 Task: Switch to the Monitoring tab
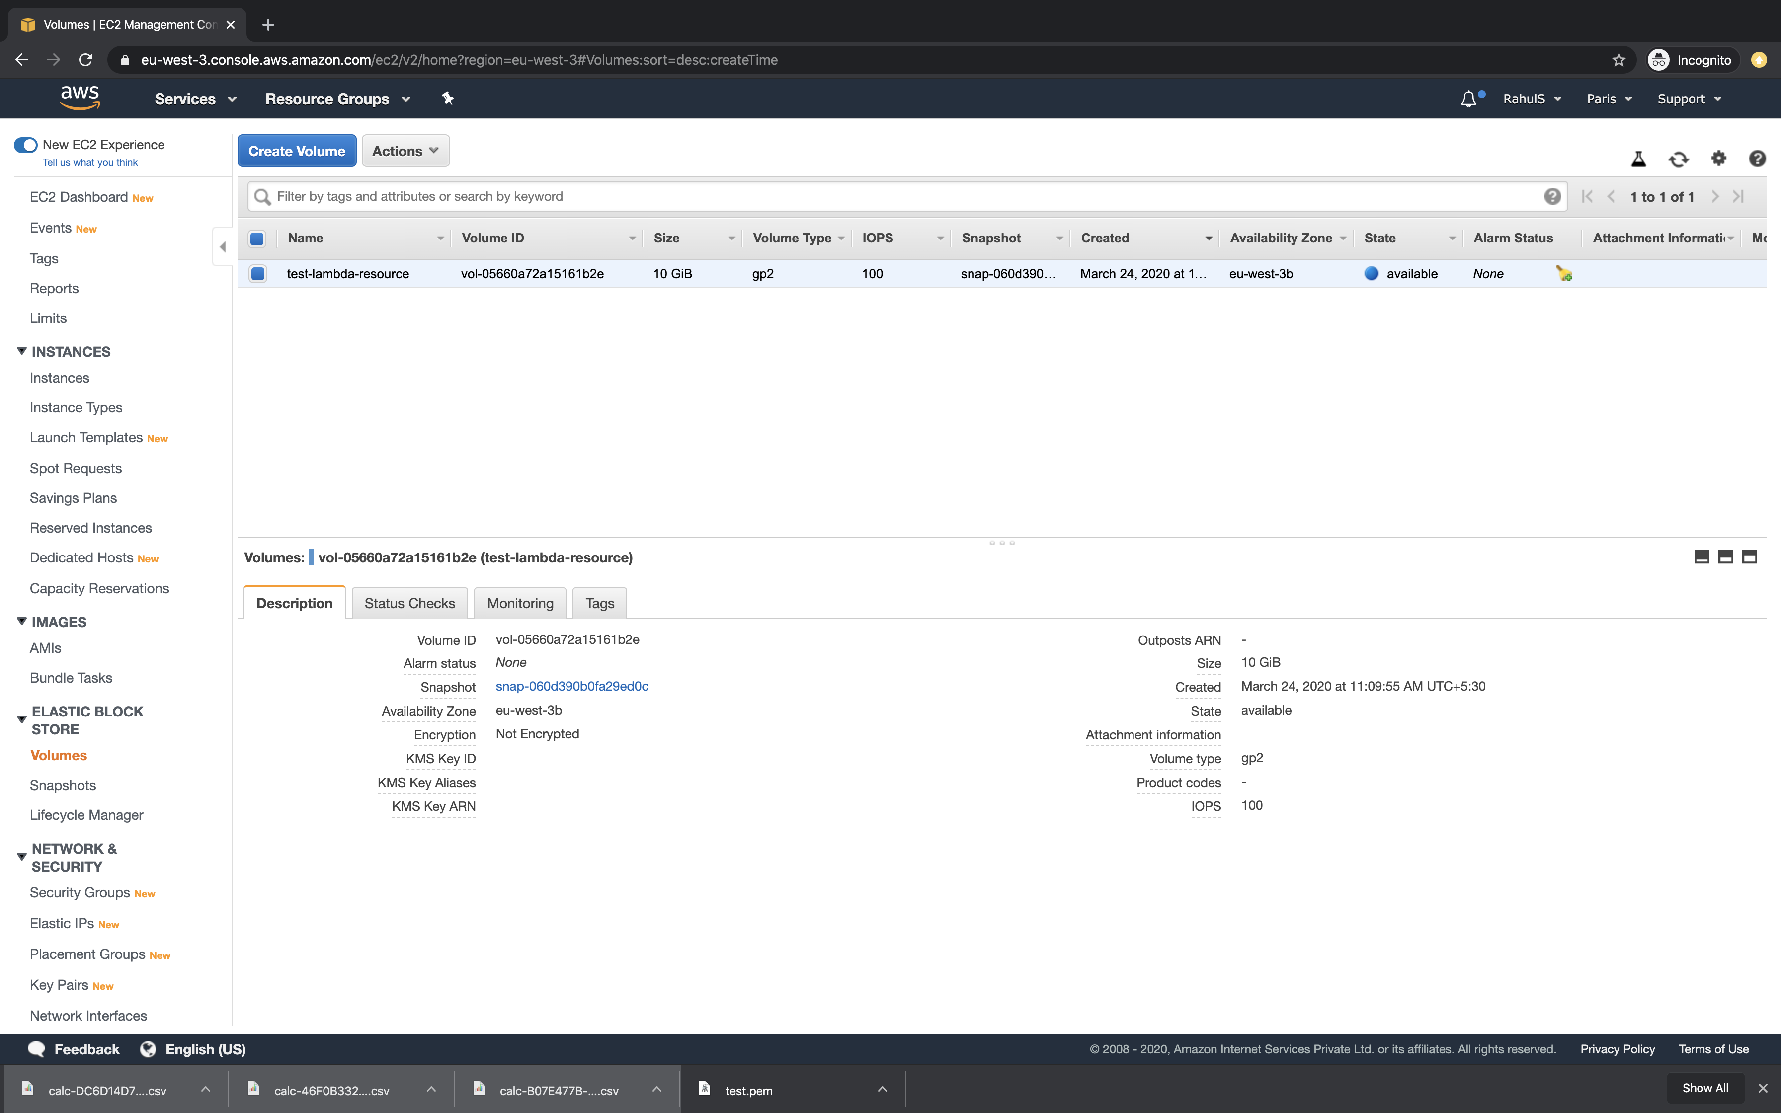tap(520, 603)
